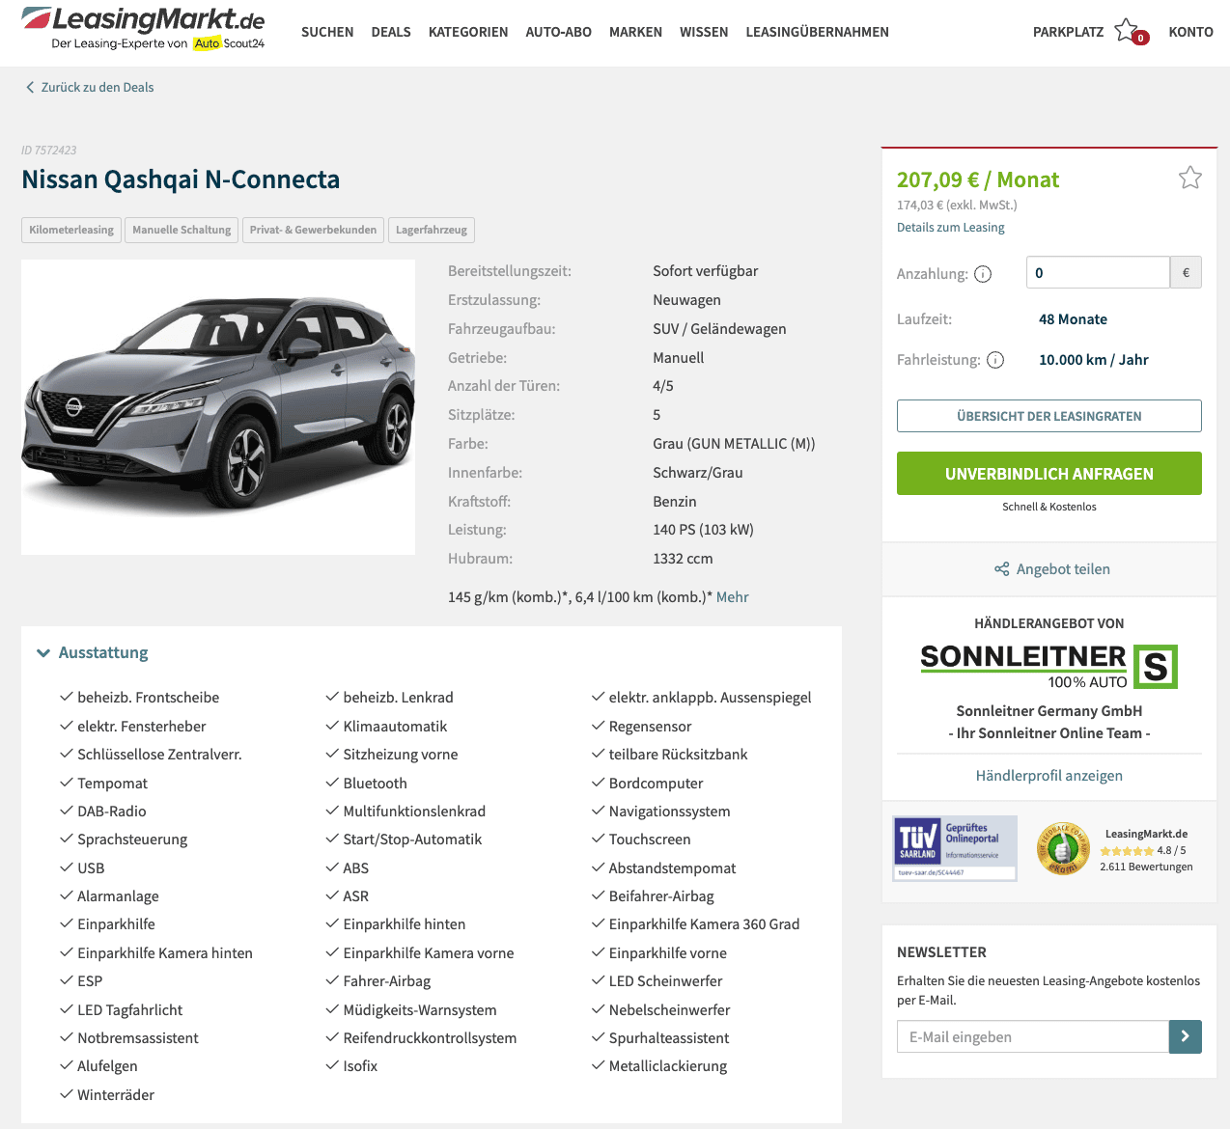Click the Klimaautomatik feature
The height and width of the screenshot is (1129, 1230).
coord(395,727)
